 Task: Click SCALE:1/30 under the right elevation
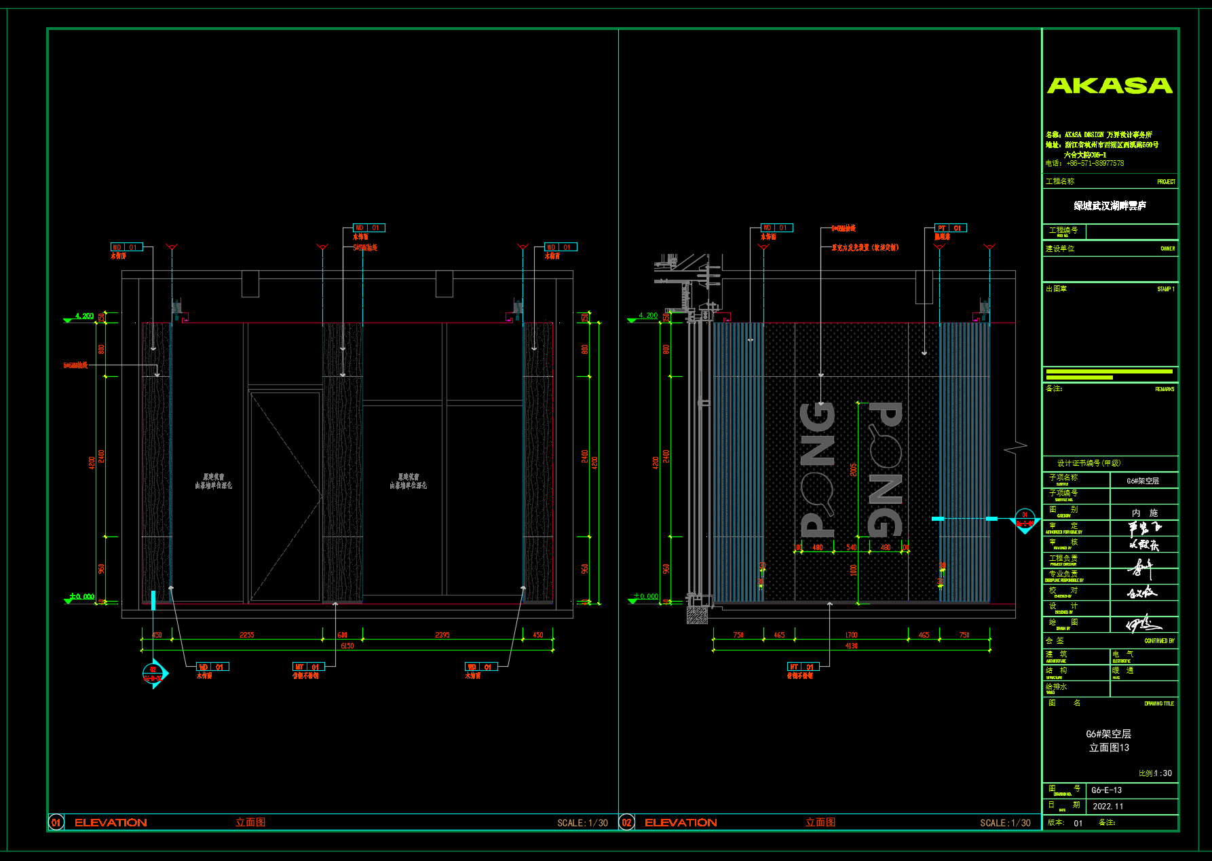1005,823
